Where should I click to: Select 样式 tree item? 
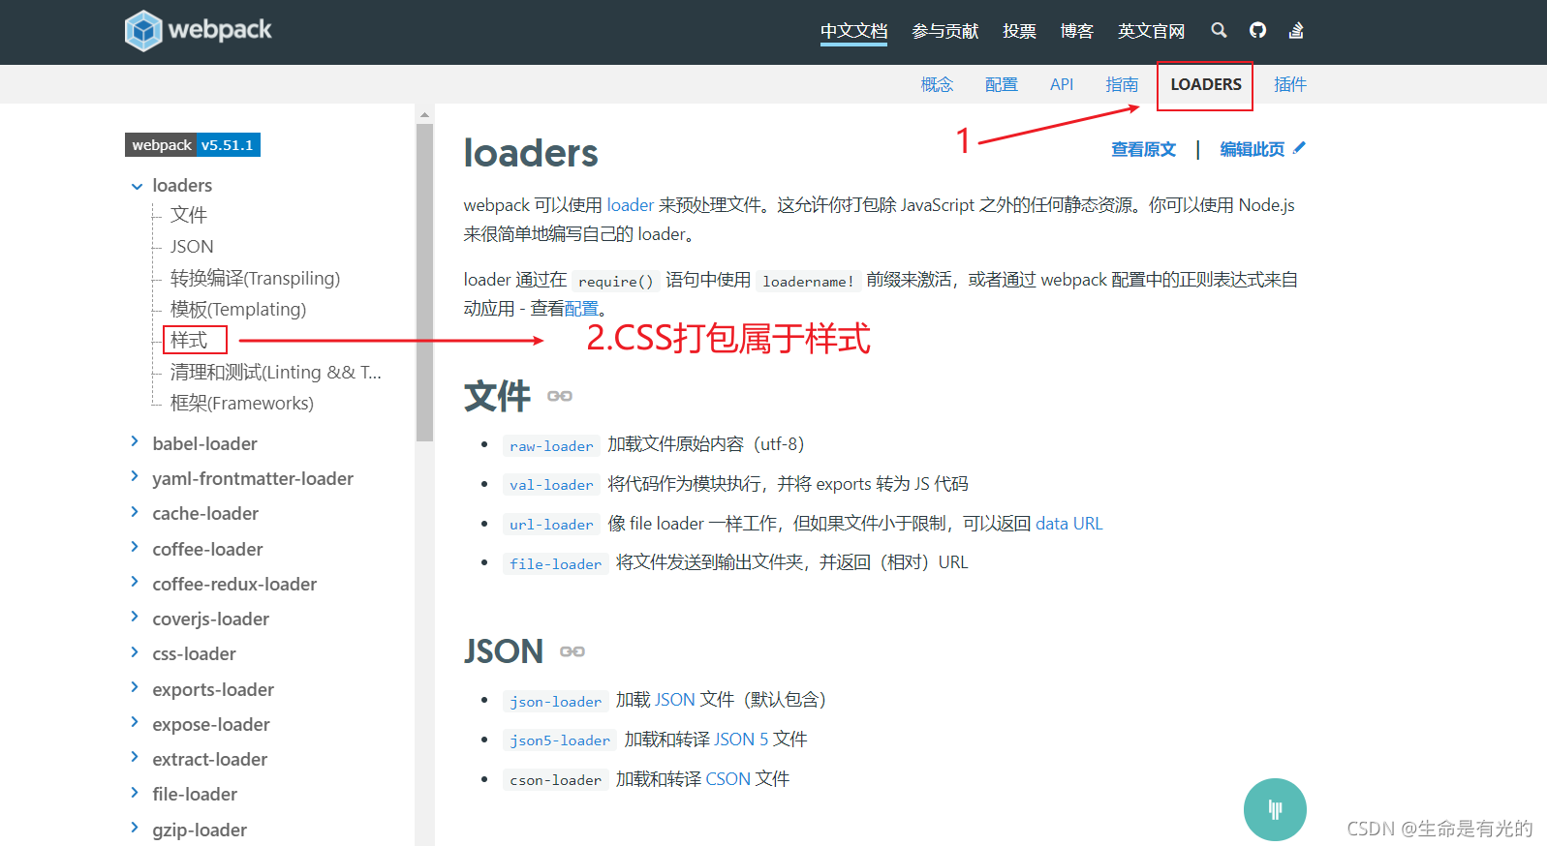coord(189,340)
